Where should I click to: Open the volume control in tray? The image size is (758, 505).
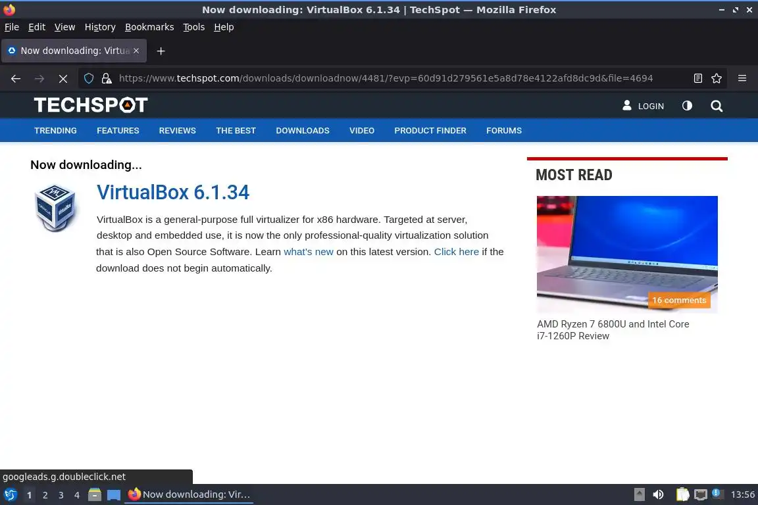658,494
